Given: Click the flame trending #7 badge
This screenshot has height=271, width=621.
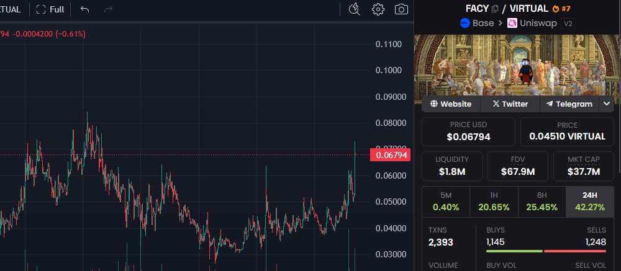Looking at the screenshot, I should coord(561,9).
